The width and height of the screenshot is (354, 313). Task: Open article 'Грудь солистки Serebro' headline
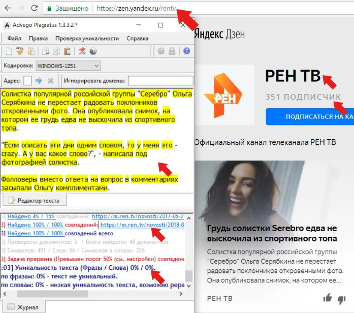272,233
